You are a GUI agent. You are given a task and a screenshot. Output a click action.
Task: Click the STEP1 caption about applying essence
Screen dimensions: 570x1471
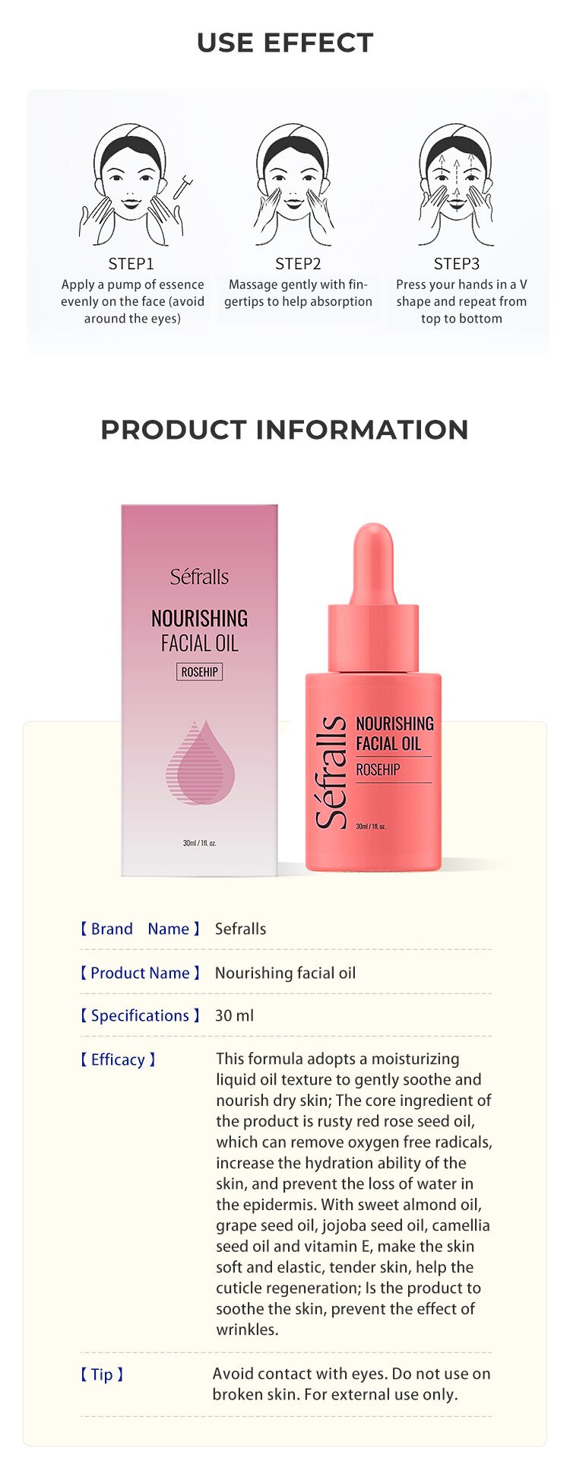[132, 301]
